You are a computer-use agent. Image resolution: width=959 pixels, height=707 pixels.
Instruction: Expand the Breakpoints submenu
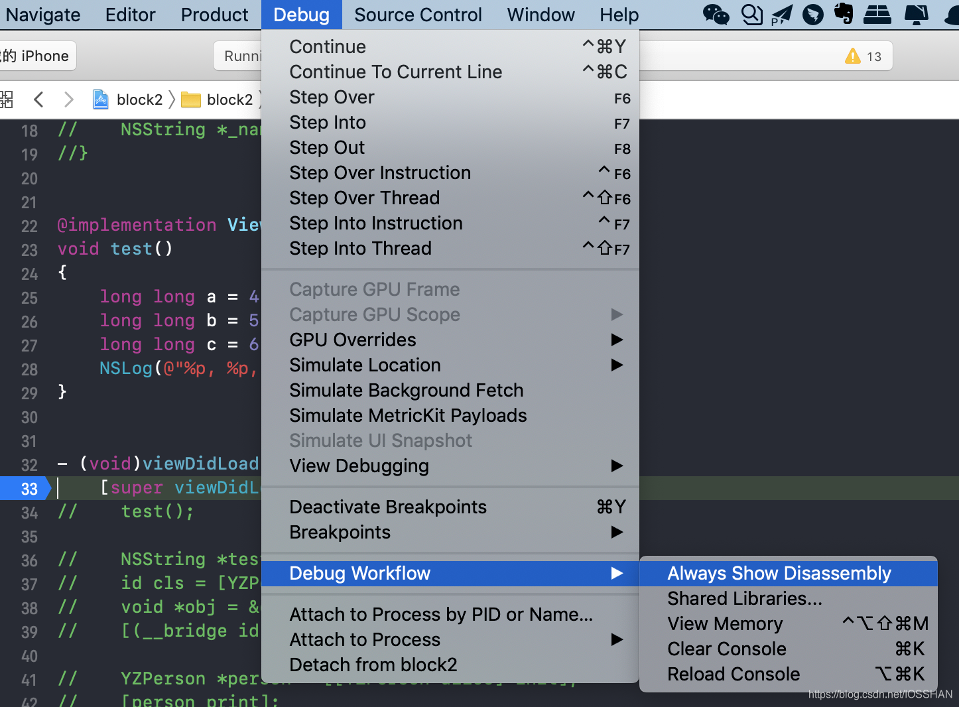point(450,532)
